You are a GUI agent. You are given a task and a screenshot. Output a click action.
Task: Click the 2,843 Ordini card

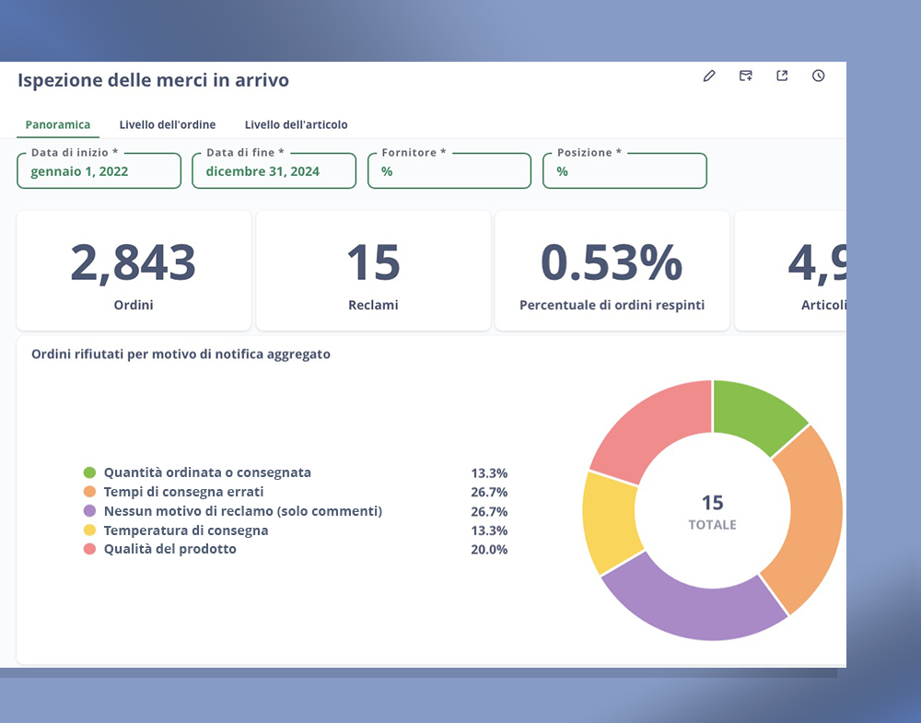[x=134, y=271]
